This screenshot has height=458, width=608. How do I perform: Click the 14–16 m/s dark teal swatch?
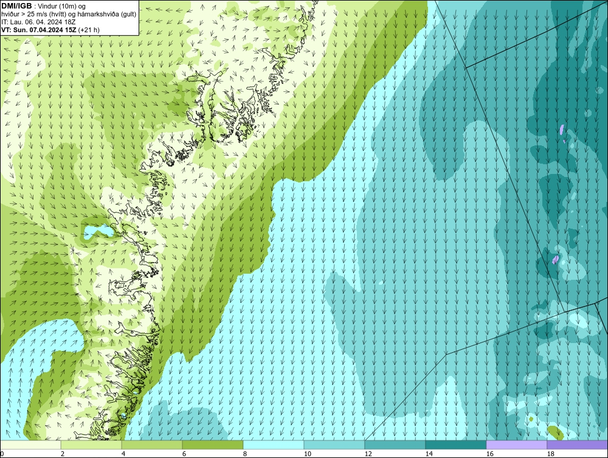point(455,445)
